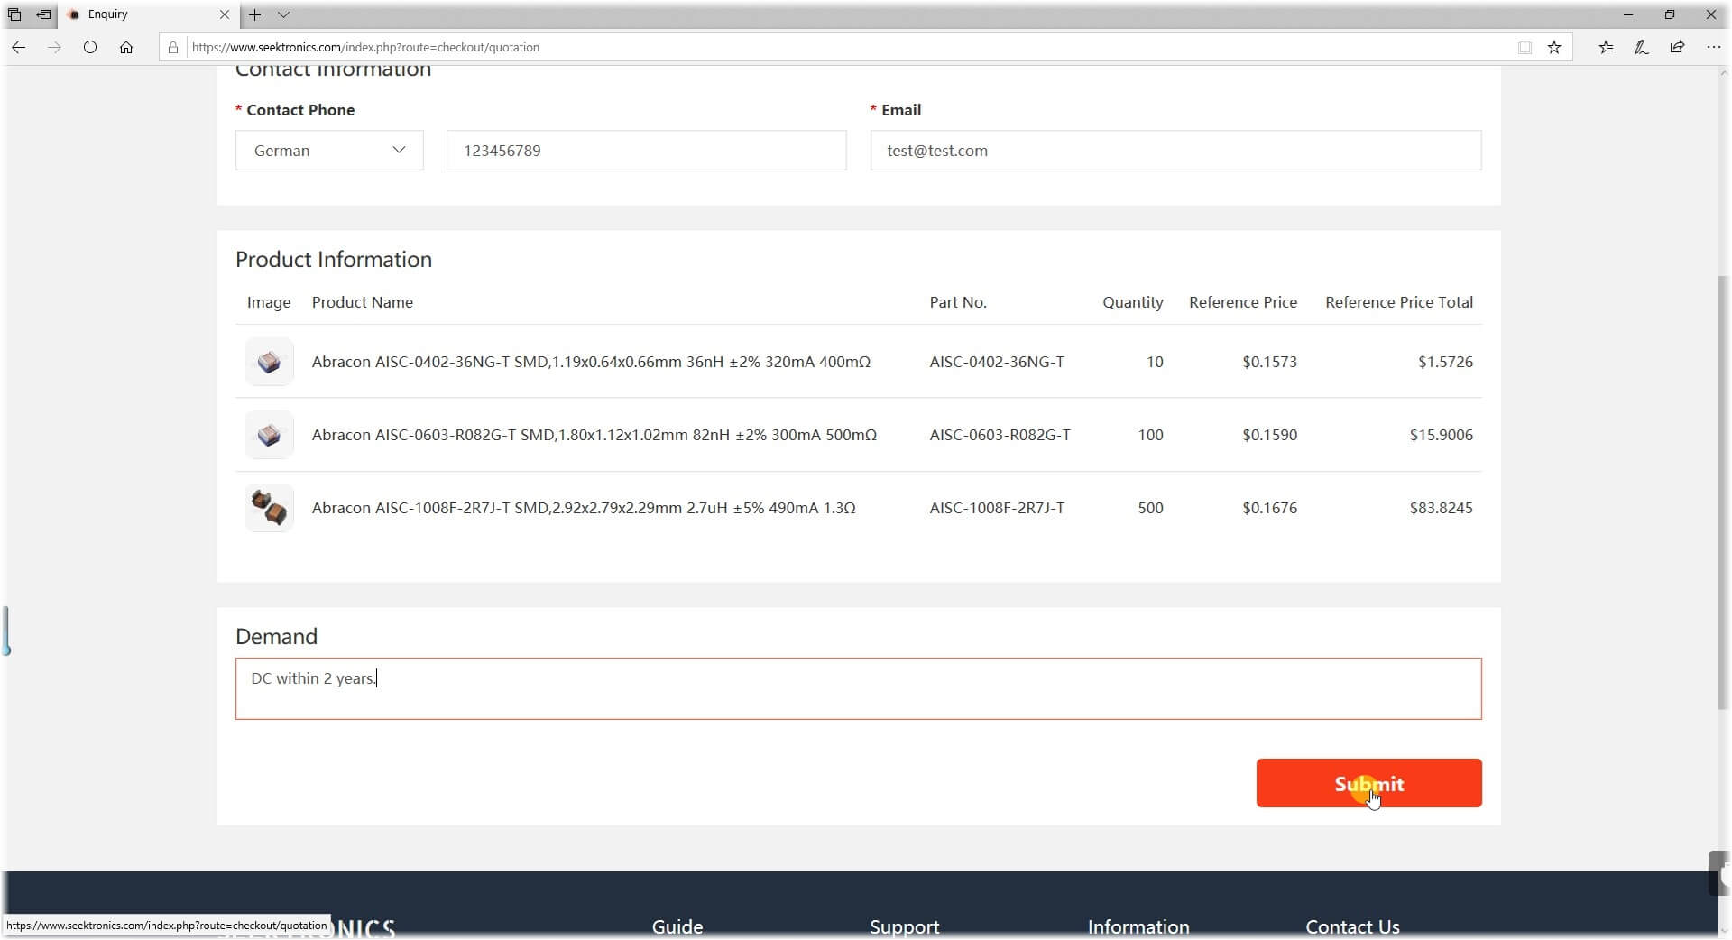Click reference price $0.1676
This screenshot has height=940, width=1732.
(x=1269, y=508)
